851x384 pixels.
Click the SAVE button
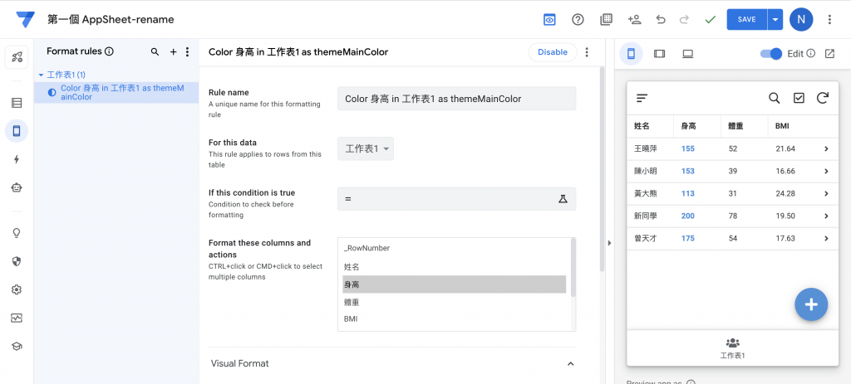point(745,19)
